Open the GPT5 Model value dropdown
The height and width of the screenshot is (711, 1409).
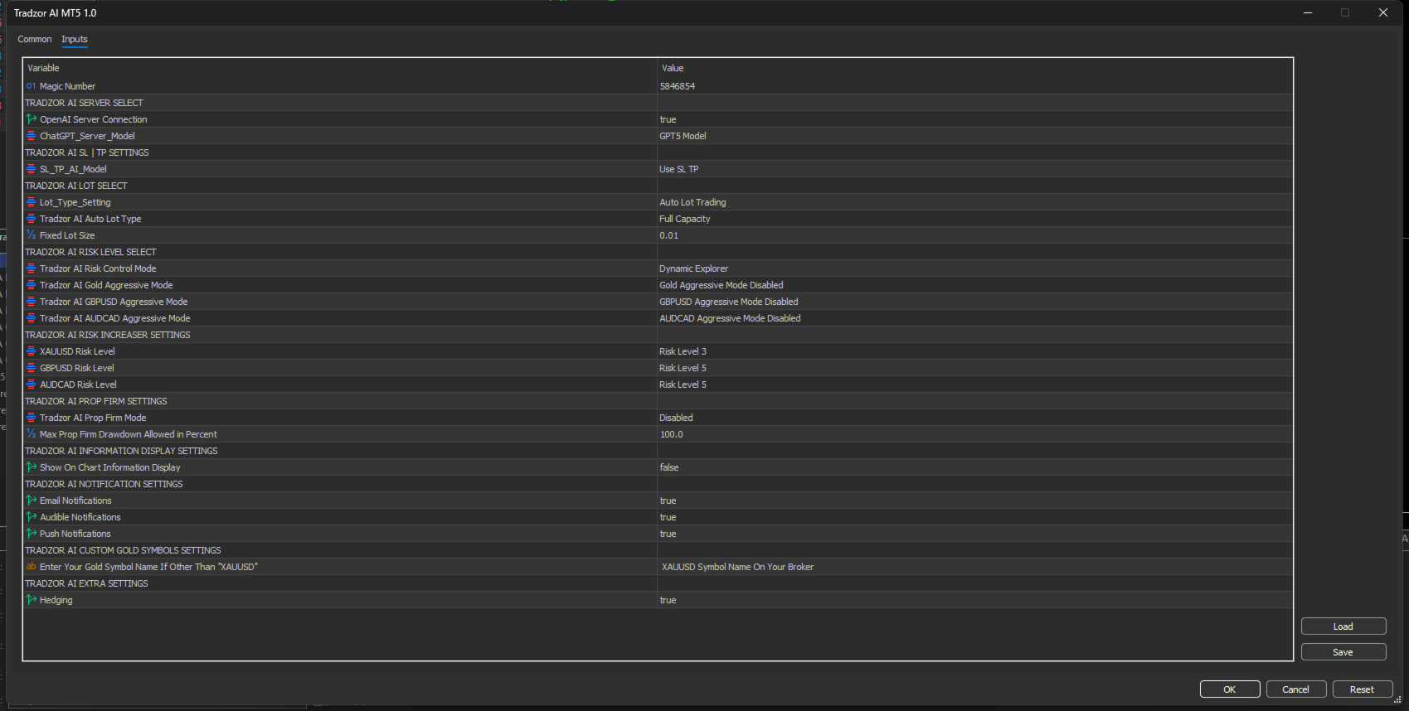coord(974,136)
